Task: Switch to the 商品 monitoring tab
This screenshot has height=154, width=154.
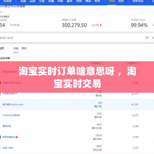Action: [x=24, y=48]
